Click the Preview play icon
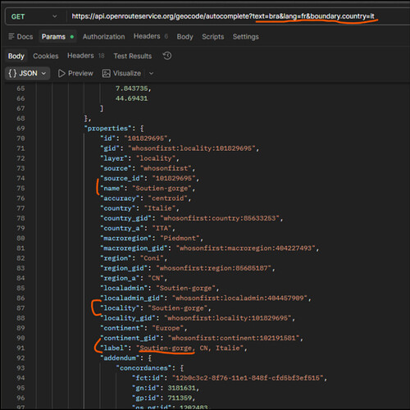Screen dimensions: 410x410 pos(61,73)
